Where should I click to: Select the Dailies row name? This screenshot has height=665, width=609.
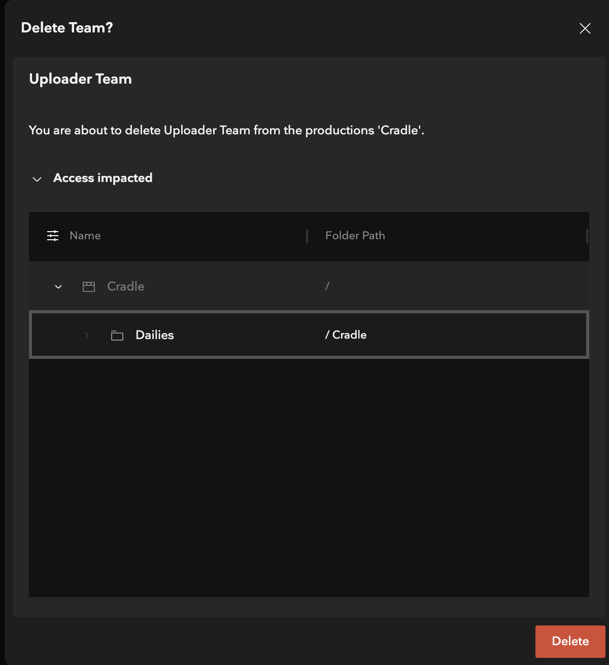[155, 335]
